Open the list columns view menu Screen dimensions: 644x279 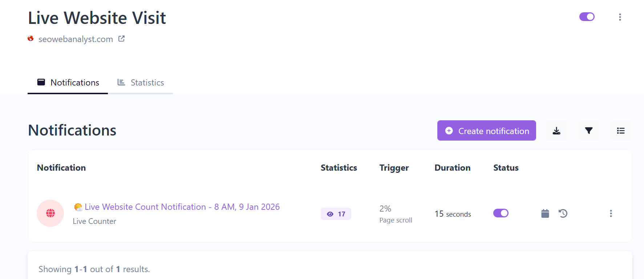(x=621, y=131)
